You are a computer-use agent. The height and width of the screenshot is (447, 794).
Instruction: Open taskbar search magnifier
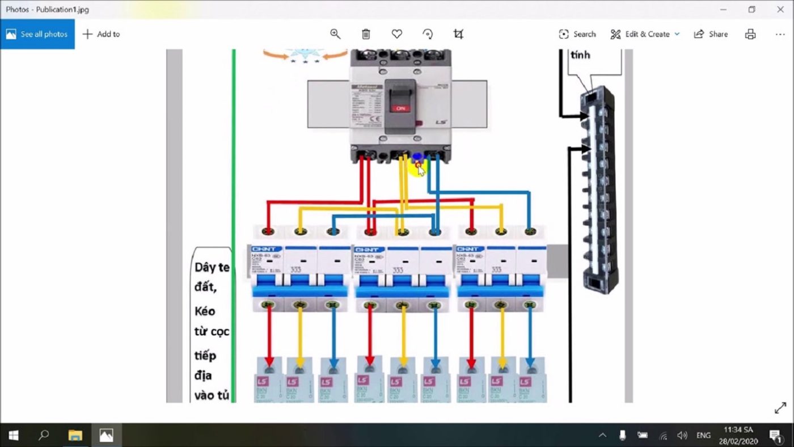(44, 435)
